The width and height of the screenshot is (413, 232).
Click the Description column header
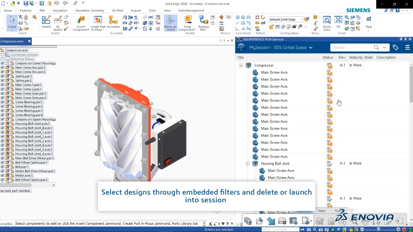coord(386,57)
